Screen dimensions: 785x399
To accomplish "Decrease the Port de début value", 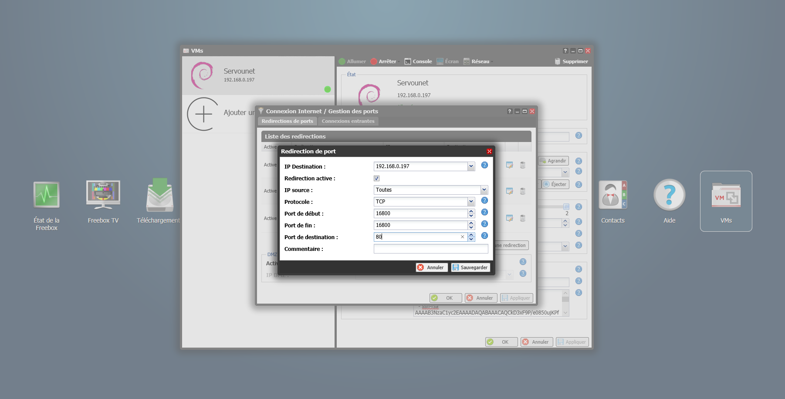I will 471,216.
